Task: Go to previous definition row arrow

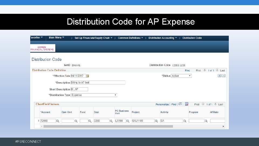Action: (205, 70)
